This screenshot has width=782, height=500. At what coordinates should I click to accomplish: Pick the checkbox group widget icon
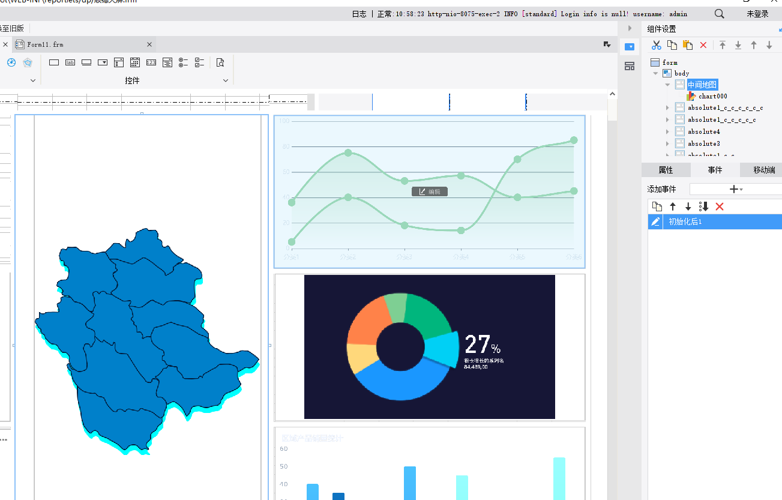tap(200, 62)
